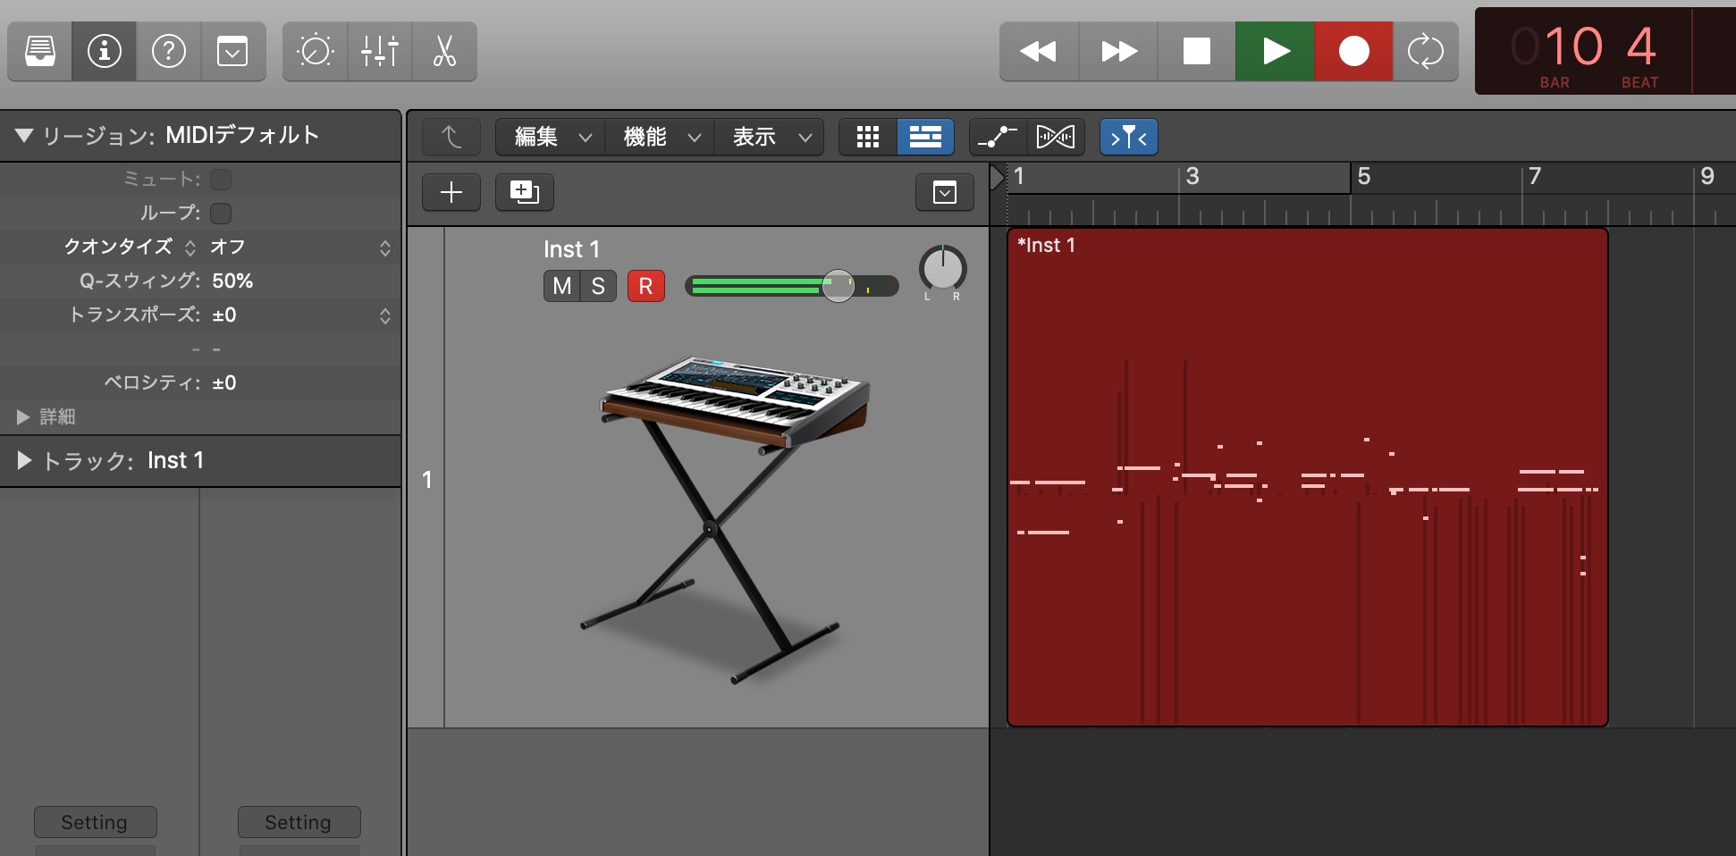This screenshot has height=856, width=1736.
Task: Toggle the ループ checkbox
Action: pos(221,214)
